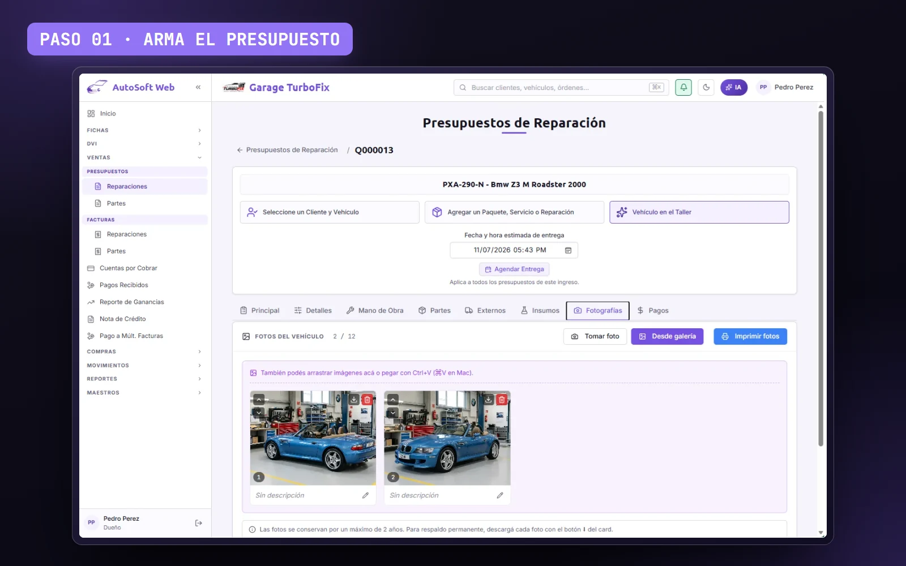
Task: Open Cuentas por Cobrar
Action: (129, 268)
